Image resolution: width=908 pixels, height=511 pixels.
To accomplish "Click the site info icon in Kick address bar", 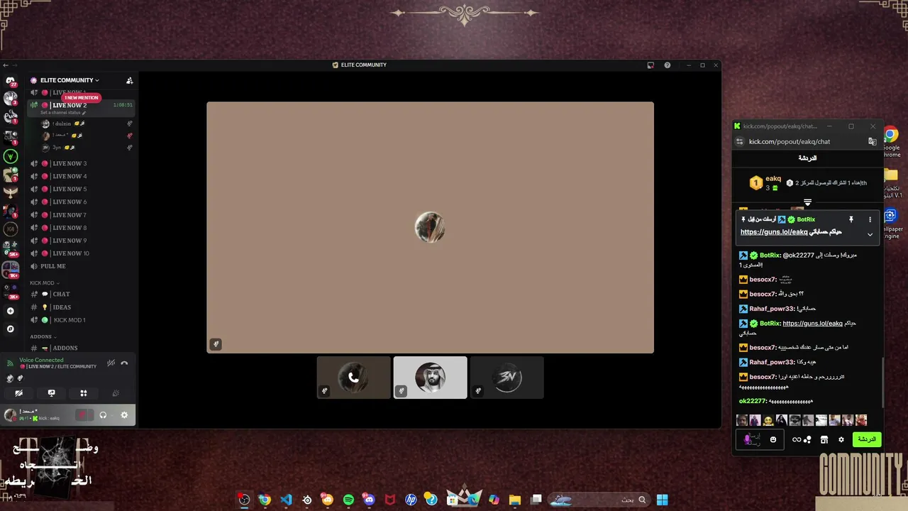I will coord(740,141).
